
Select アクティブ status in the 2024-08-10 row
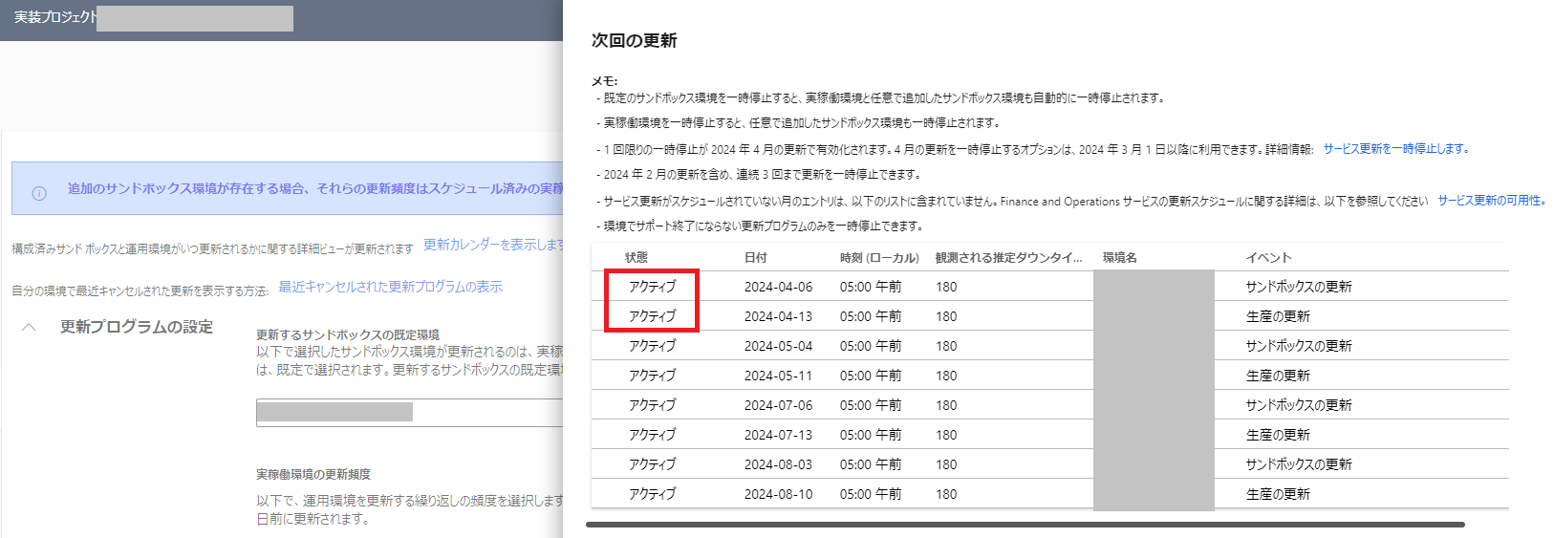click(x=652, y=494)
